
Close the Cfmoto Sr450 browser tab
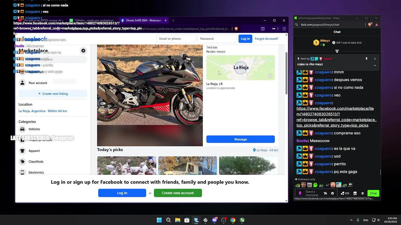pos(165,20)
